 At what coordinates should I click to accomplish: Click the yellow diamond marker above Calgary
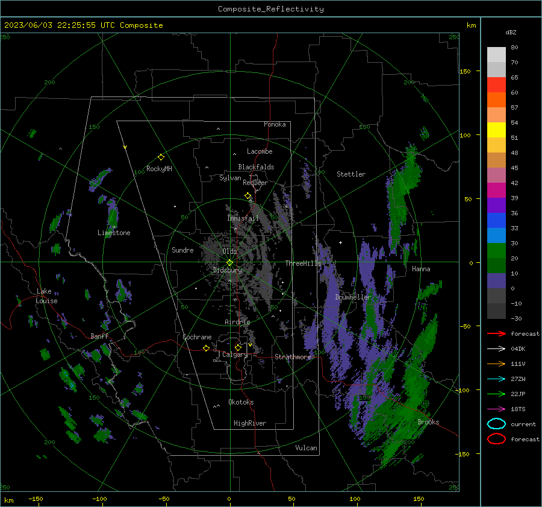pos(238,347)
